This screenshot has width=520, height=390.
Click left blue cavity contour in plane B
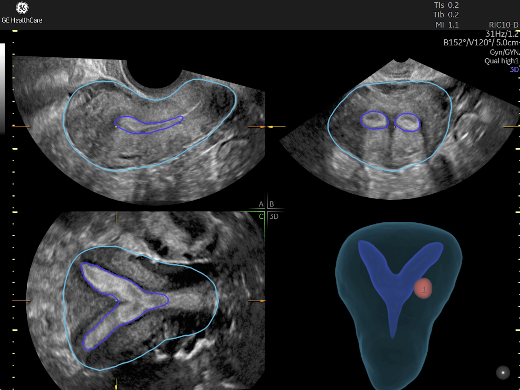click(x=374, y=120)
